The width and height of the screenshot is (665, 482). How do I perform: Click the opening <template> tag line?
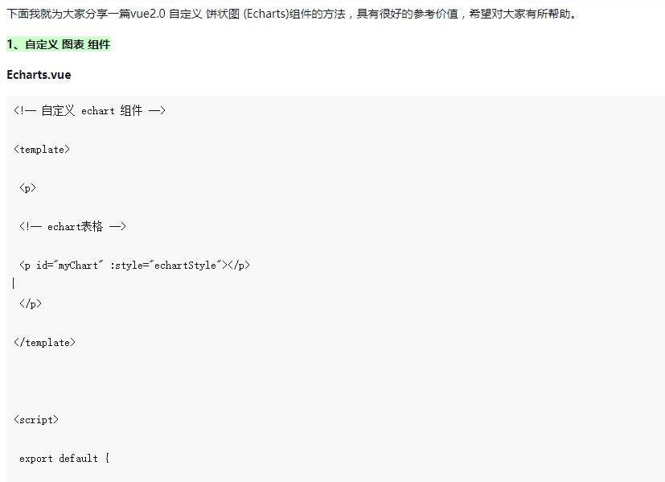[42, 150]
